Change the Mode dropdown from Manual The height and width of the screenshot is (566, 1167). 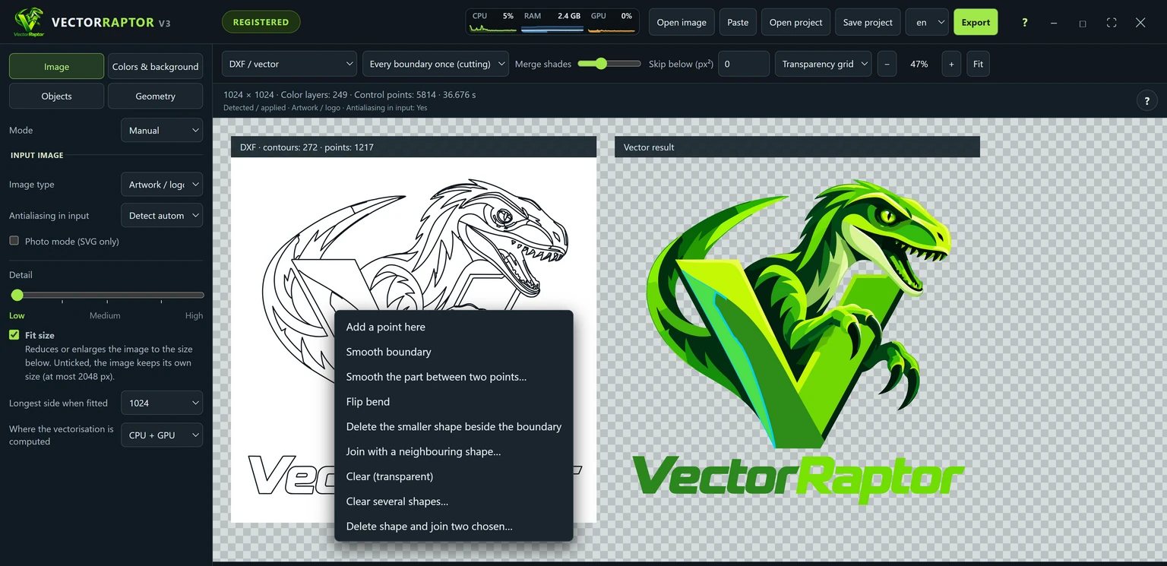click(162, 130)
